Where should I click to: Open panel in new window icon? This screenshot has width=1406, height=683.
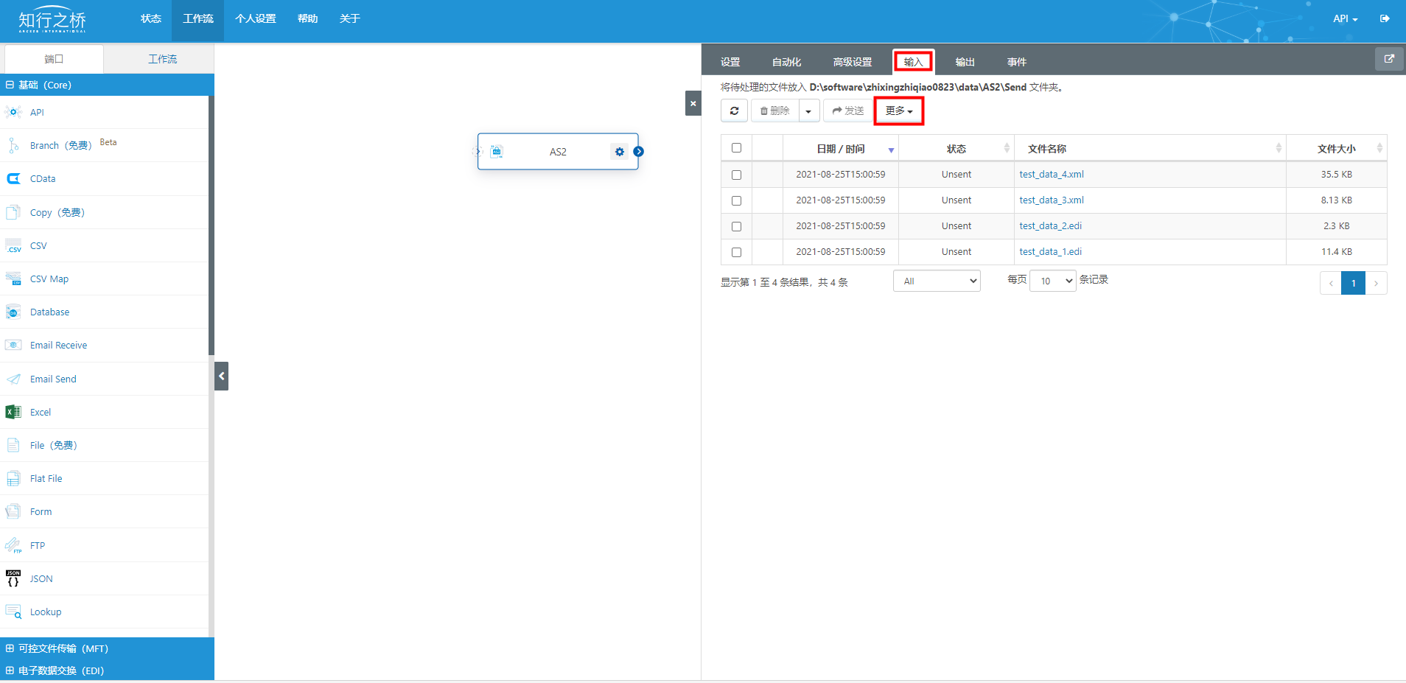point(1389,59)
